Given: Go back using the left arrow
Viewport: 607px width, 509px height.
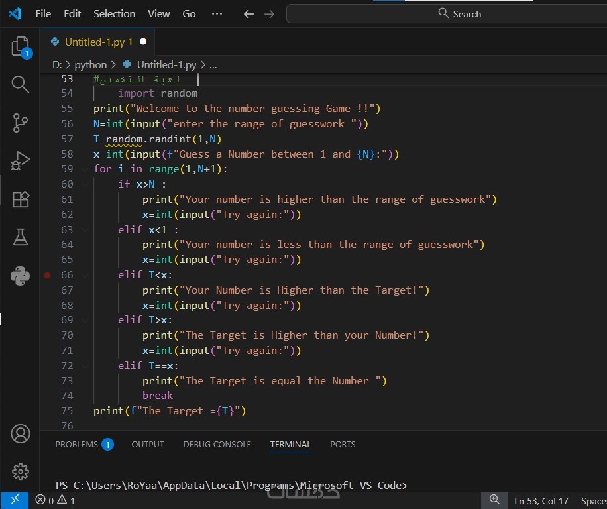Looking at the screenshot, I should tap(248, 13).
